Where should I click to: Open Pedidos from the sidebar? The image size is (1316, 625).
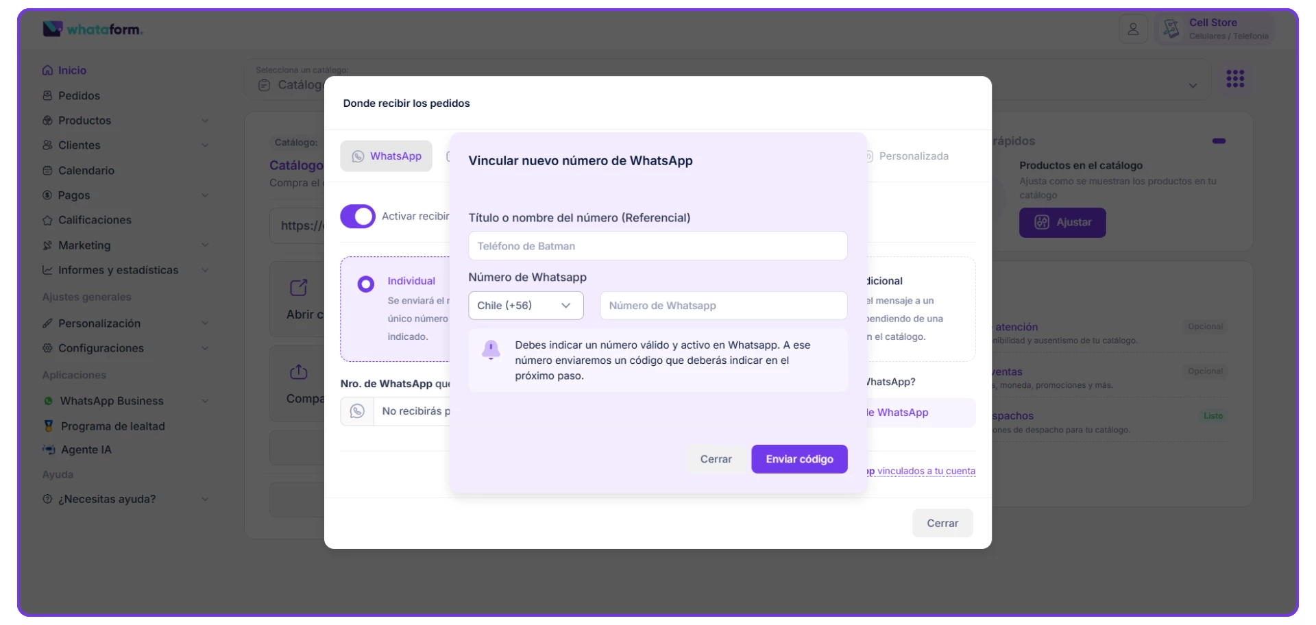coord(79,96)
